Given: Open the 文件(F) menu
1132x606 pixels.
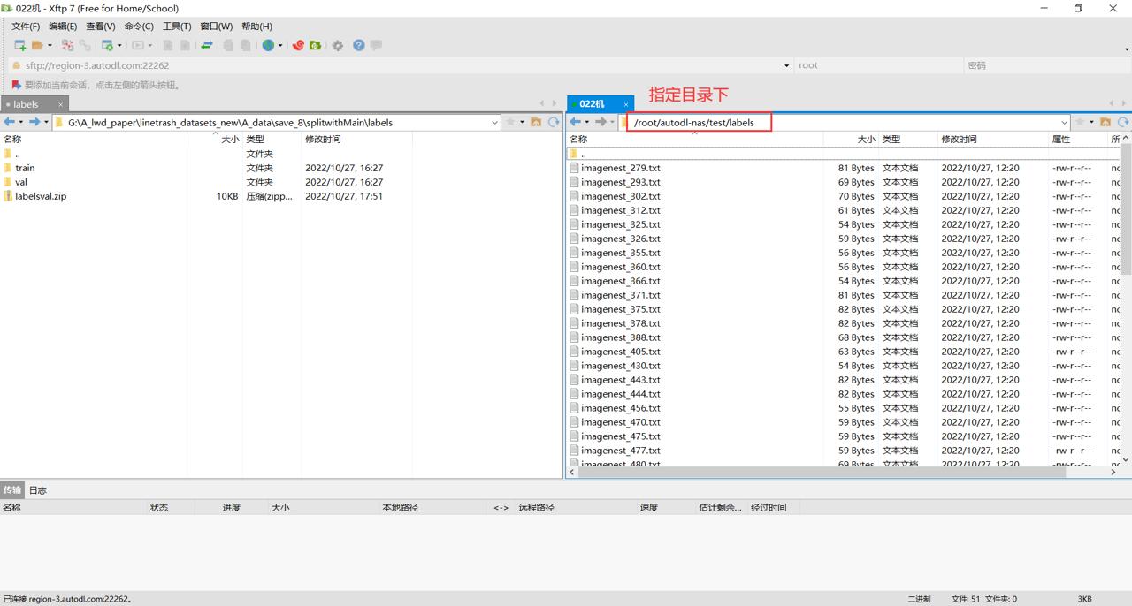Looking at the screenshot, I should [26, 27].
